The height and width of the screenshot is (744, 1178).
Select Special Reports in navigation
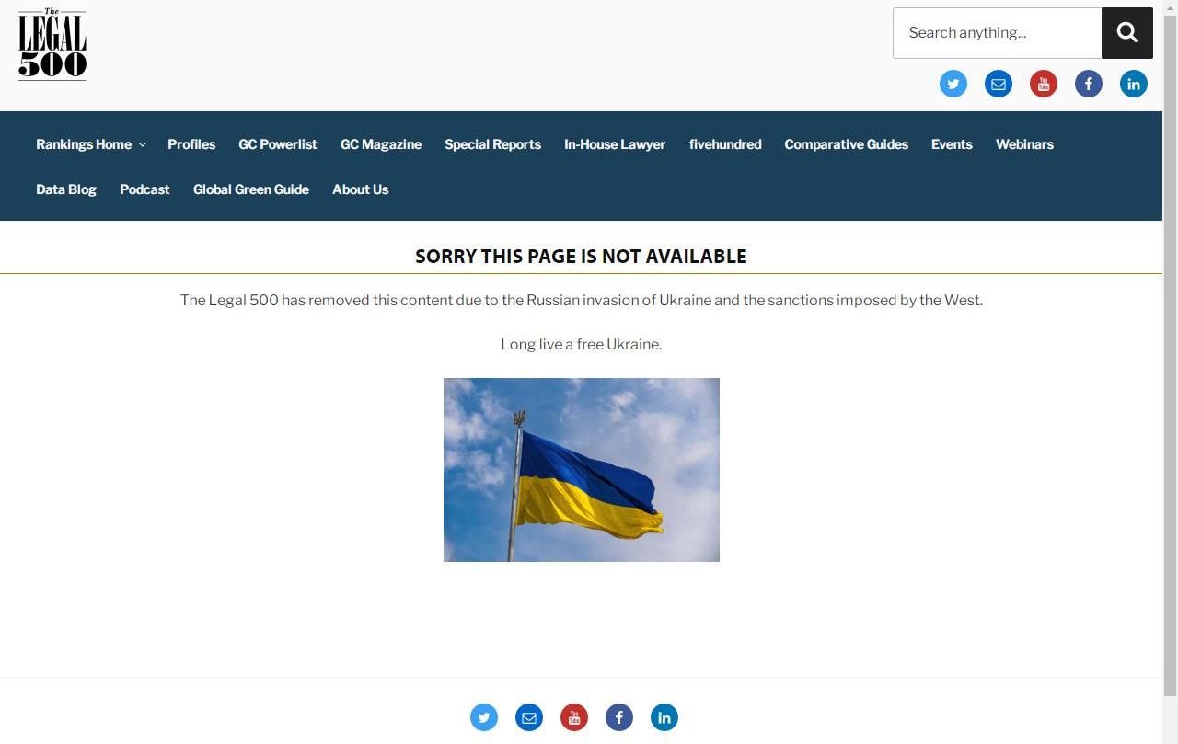(x=492, y=144)
